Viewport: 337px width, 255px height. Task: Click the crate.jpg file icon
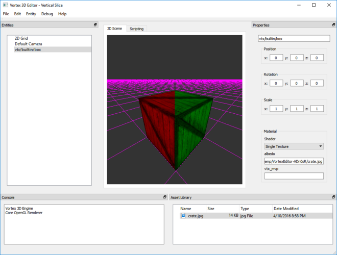[x=183, y=216]
